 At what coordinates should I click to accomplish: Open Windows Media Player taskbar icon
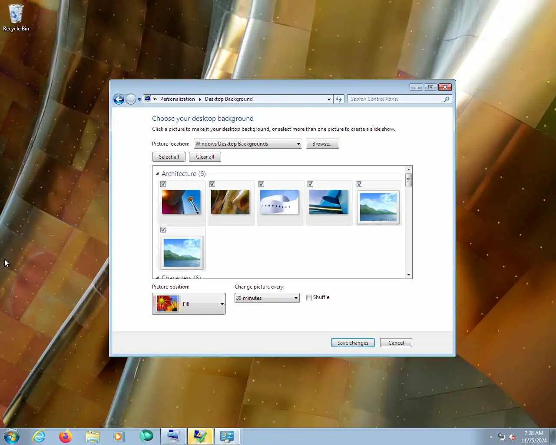click(119, 436)
